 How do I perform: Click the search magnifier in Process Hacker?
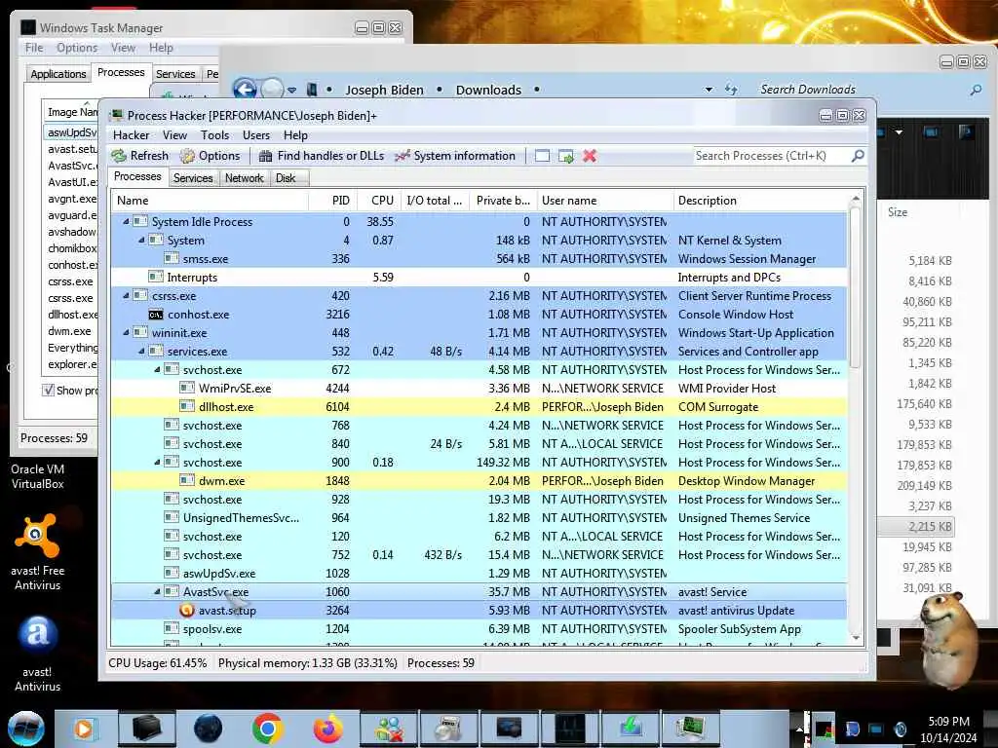[x=858, y=155]
